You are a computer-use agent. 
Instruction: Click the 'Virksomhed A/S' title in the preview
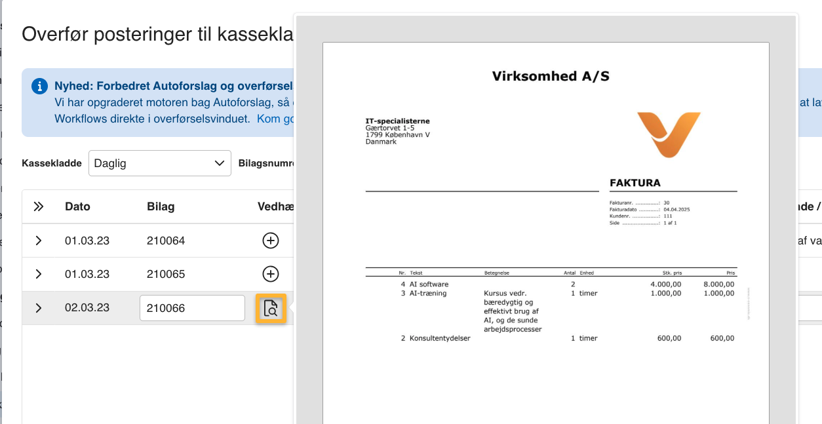click(x=551, y=76)
